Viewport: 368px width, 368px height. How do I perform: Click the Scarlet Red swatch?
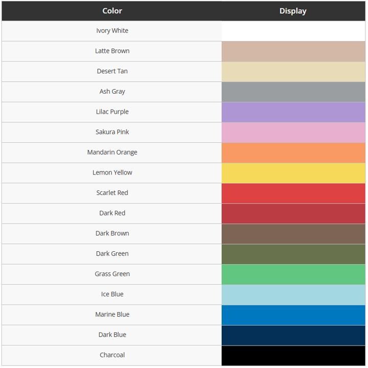[x=293, y=193]
